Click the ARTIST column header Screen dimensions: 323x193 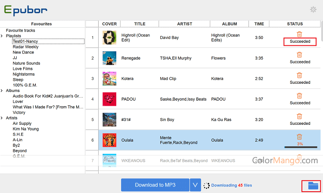click(x=184, y=24)
